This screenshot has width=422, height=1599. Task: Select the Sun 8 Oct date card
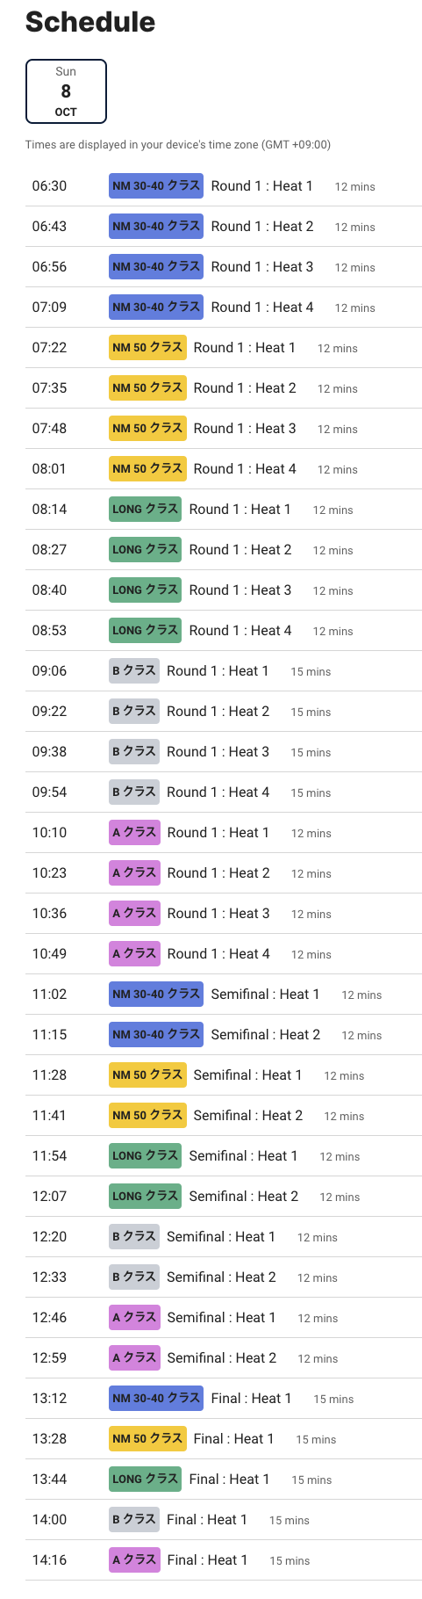tap(66, 91)
